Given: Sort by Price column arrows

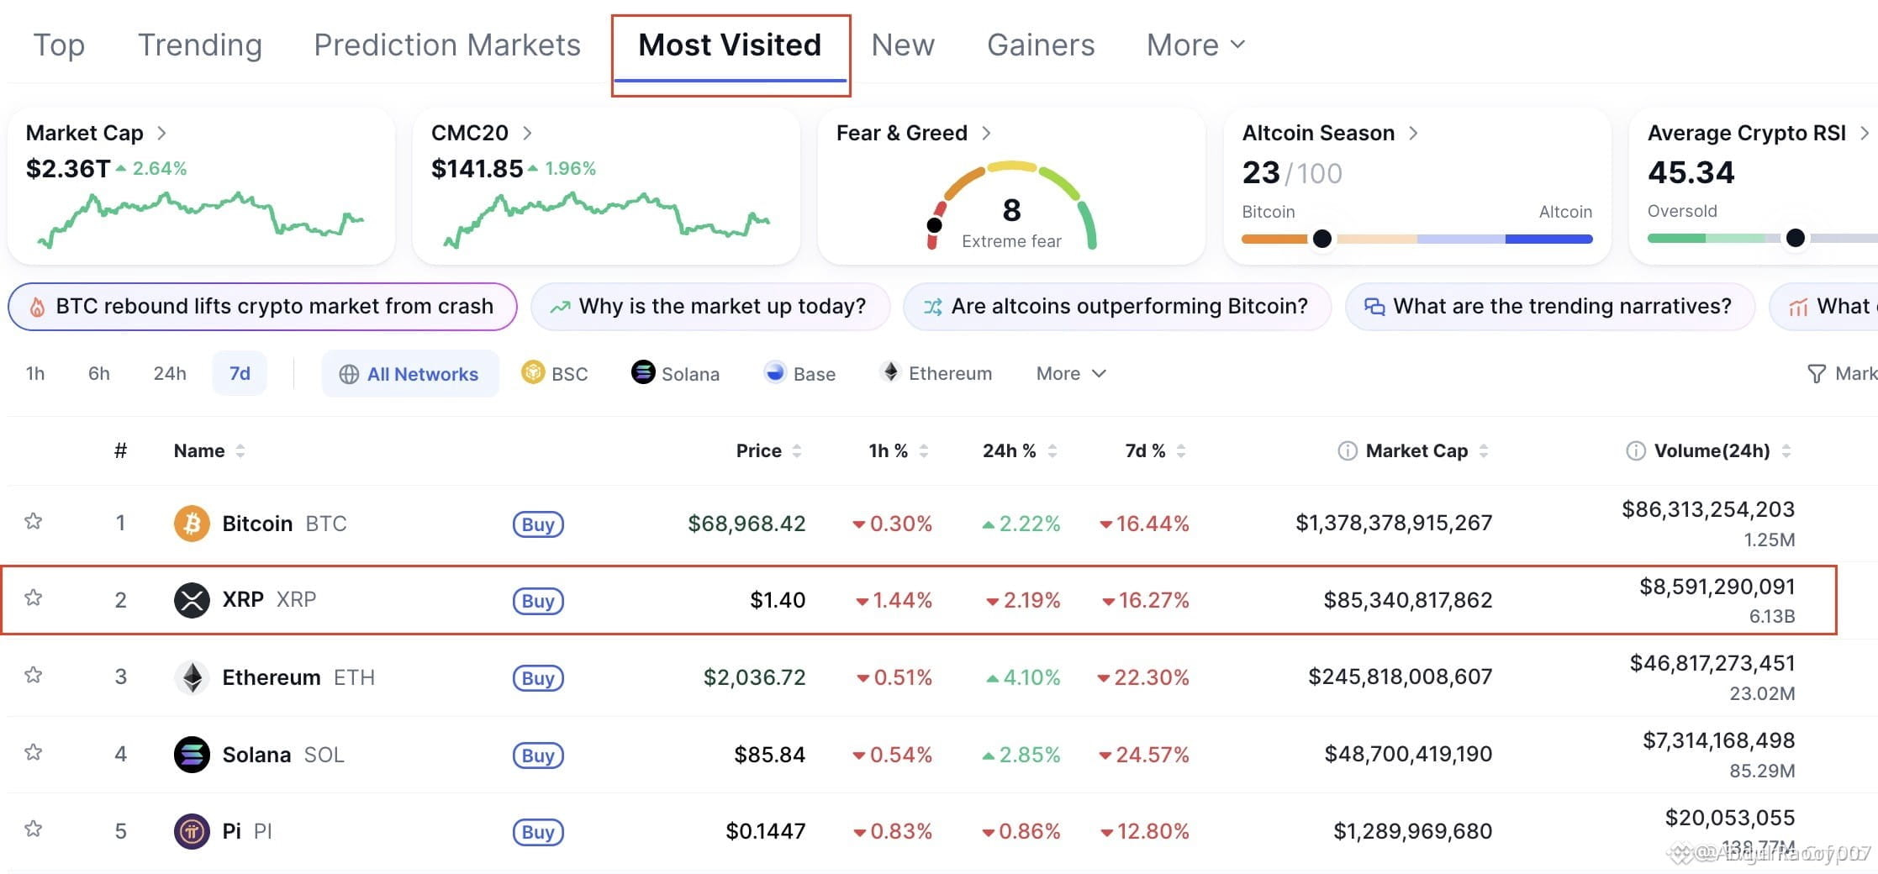Looking at the screenshot, I should coord(797,451).
